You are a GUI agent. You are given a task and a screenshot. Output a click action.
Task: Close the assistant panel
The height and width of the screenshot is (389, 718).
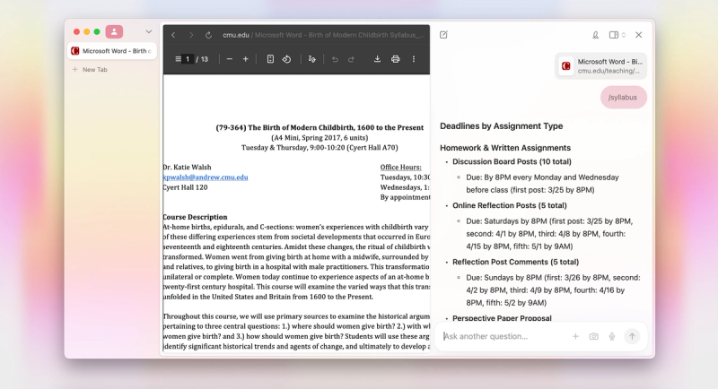pos(639,35)
